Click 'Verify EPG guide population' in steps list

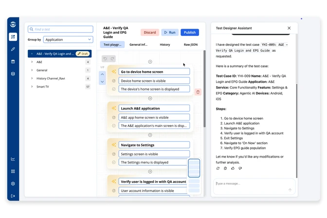tap(245, 148)
